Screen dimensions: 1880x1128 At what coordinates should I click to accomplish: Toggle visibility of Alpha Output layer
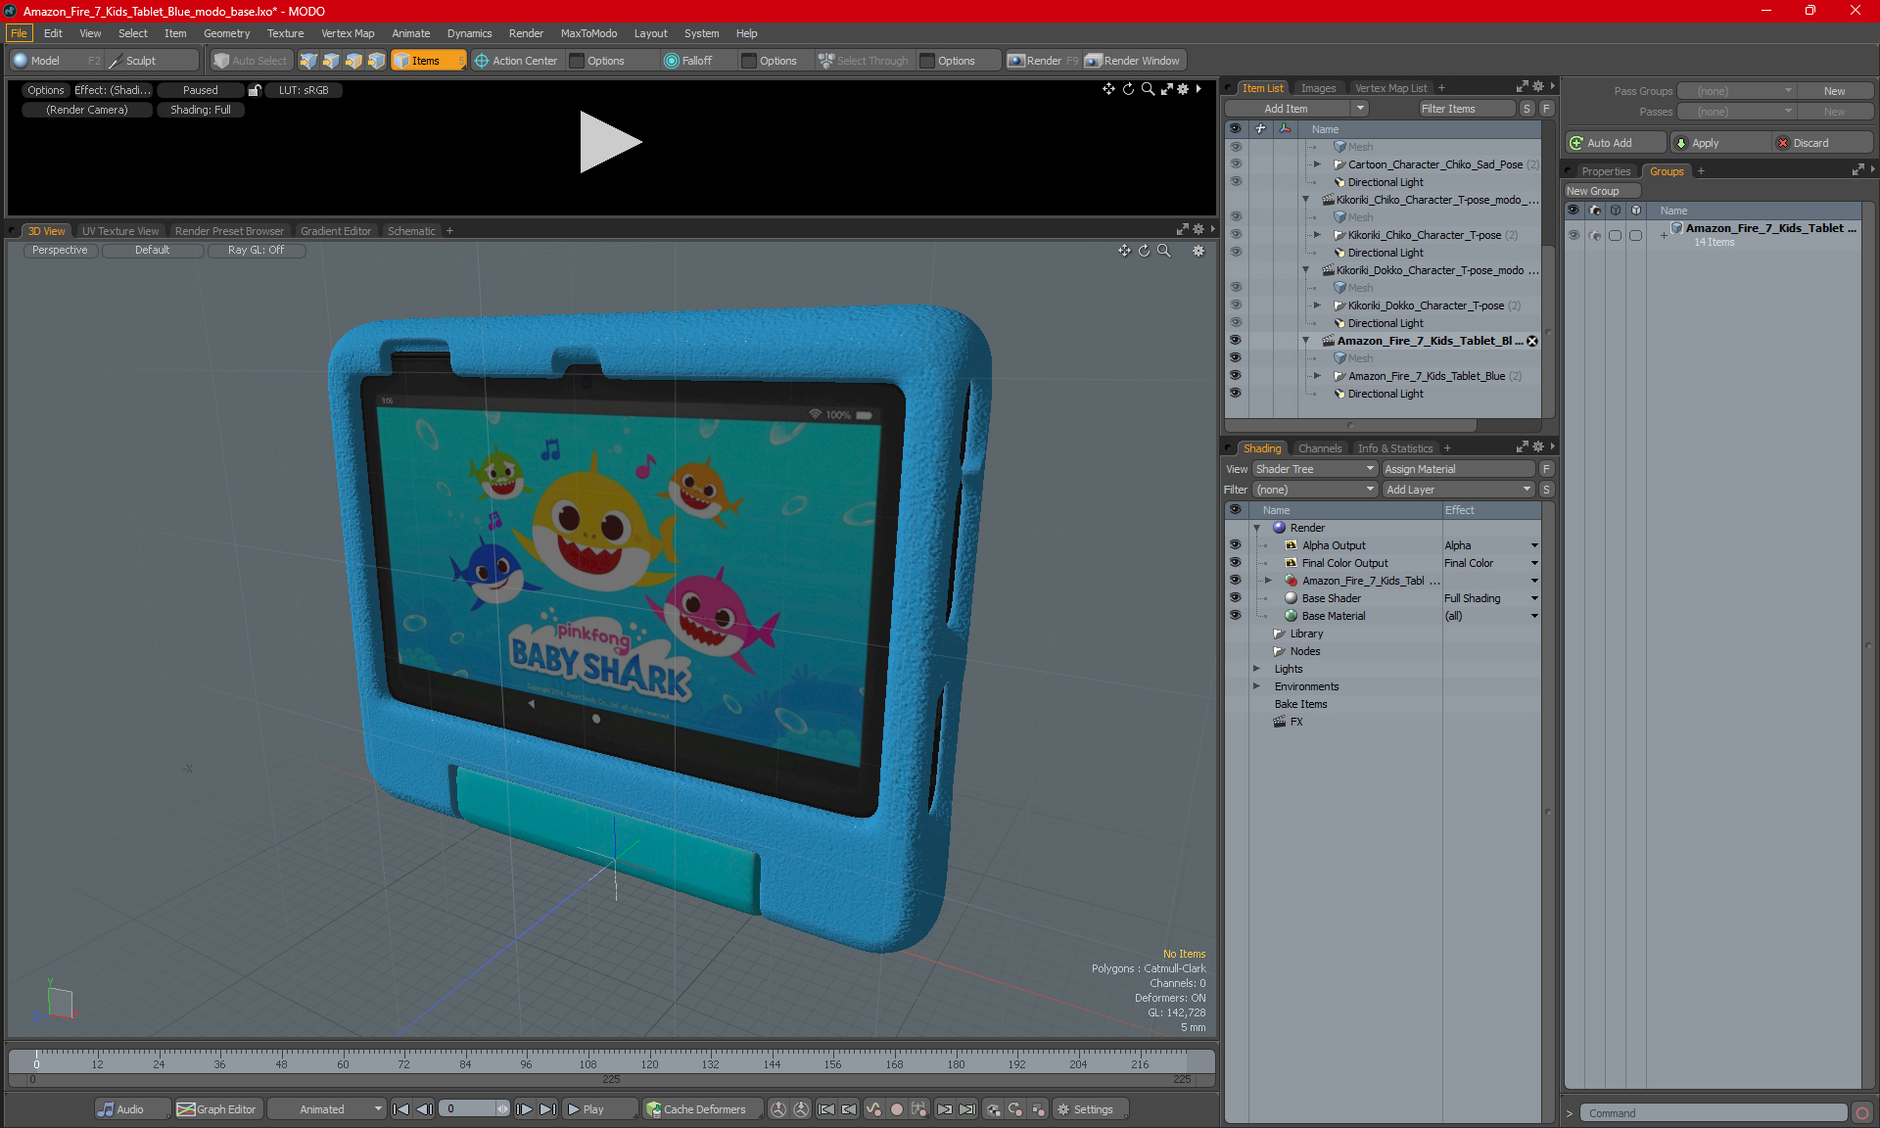(1235, 545)
